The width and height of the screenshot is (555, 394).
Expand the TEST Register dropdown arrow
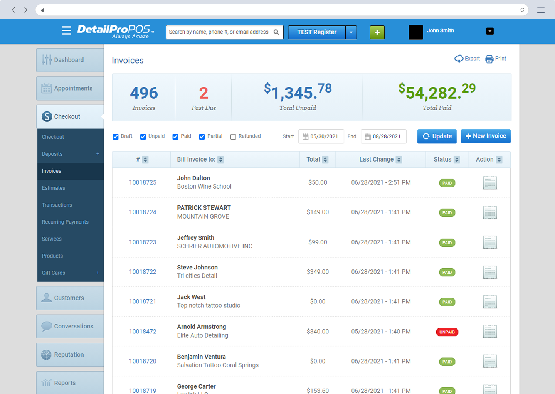351,32
